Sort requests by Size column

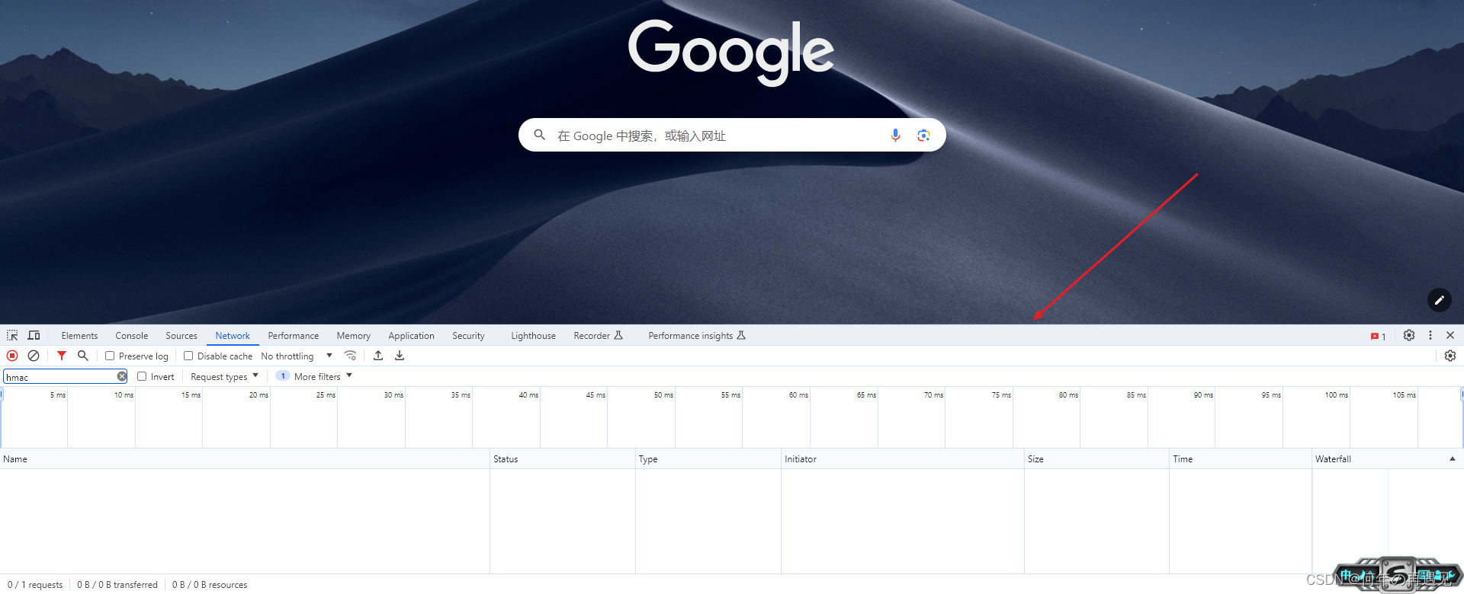1096,458
